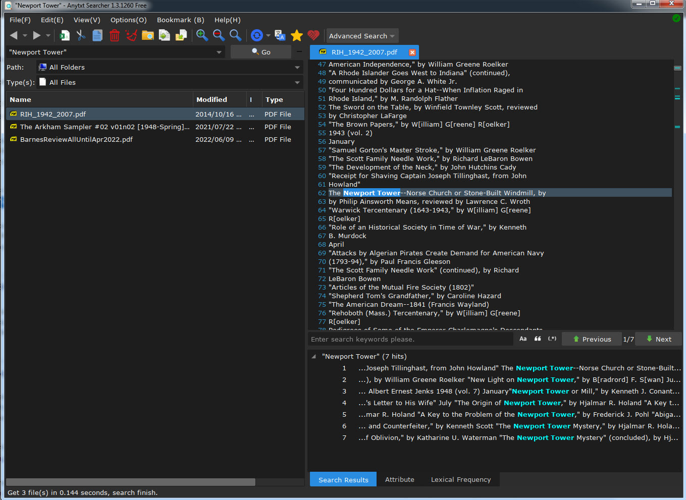Click the Go search button

click(x=261, y=52)
